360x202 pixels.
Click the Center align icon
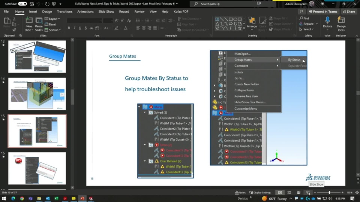coord(144,28)
